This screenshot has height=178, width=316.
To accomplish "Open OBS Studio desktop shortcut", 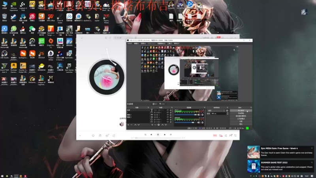I will (4, 54).
